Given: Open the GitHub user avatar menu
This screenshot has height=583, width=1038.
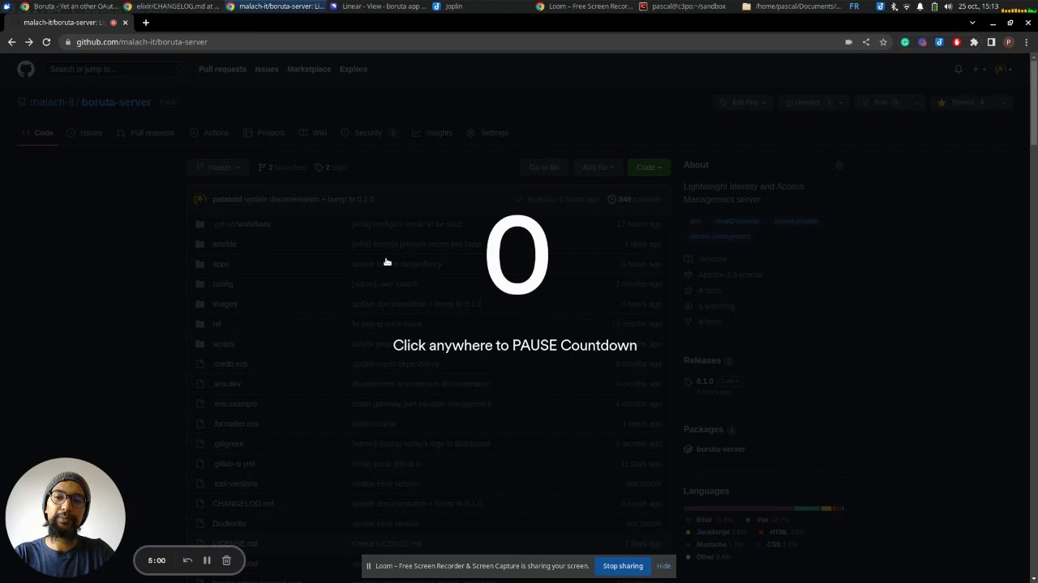Looking at the screenshot, I should click(x=1003, y=69).
